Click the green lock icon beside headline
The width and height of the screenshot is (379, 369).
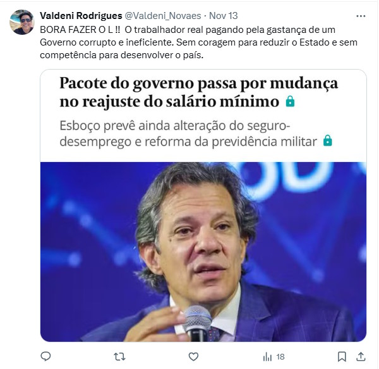290,101
